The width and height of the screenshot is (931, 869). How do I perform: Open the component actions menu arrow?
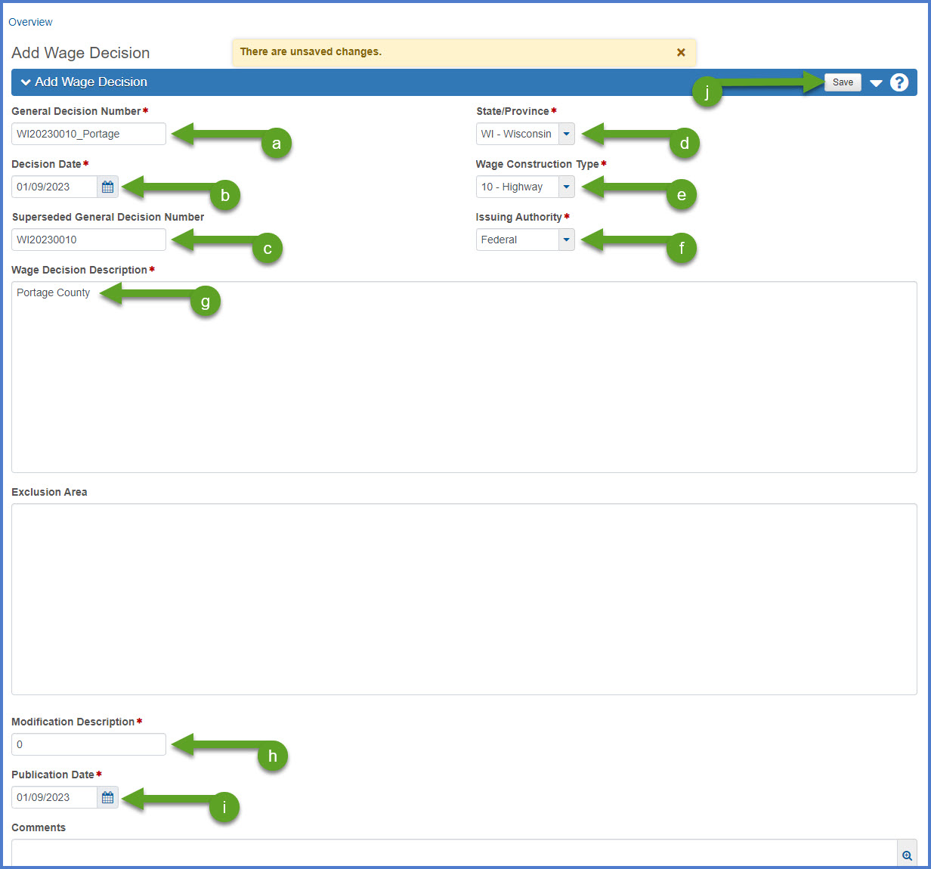tap(876, 83)
